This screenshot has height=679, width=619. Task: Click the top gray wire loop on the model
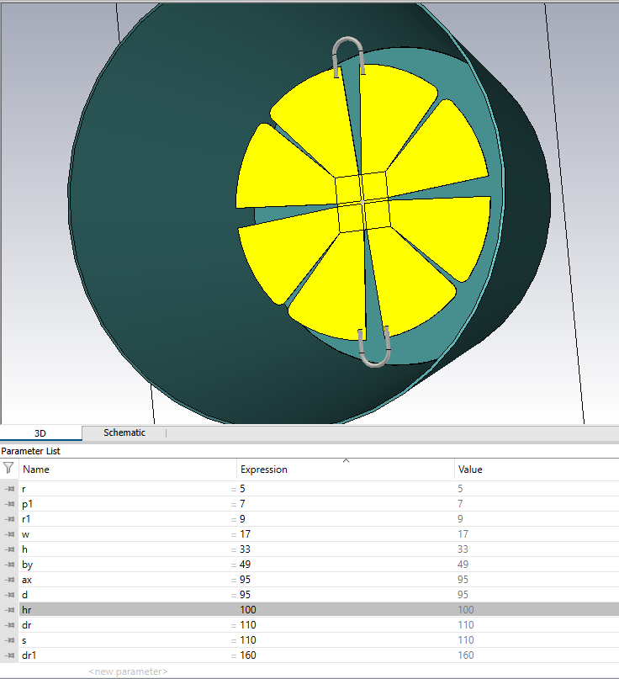click(347, 40)
